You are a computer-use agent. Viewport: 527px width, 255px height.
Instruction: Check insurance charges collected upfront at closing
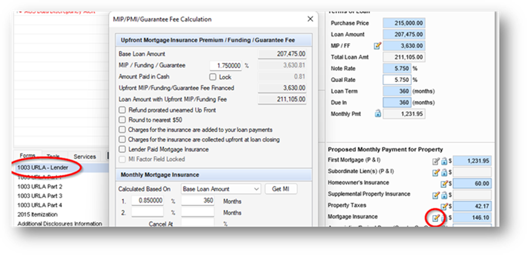click(x=122, y=139)
